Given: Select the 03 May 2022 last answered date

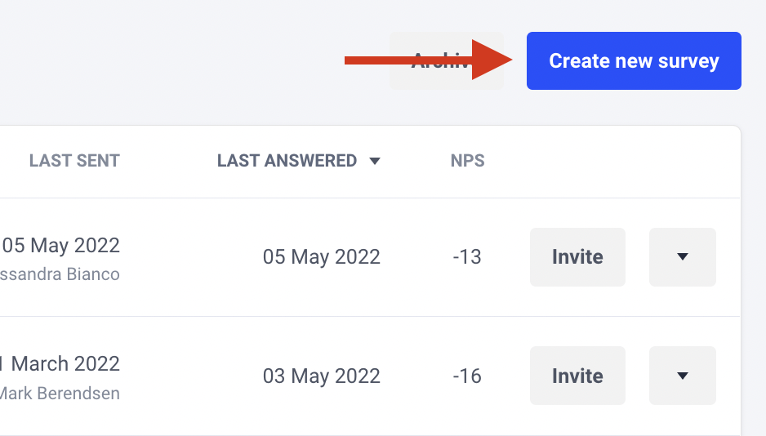Looking at the screenshot, I should tap(322, 376).
